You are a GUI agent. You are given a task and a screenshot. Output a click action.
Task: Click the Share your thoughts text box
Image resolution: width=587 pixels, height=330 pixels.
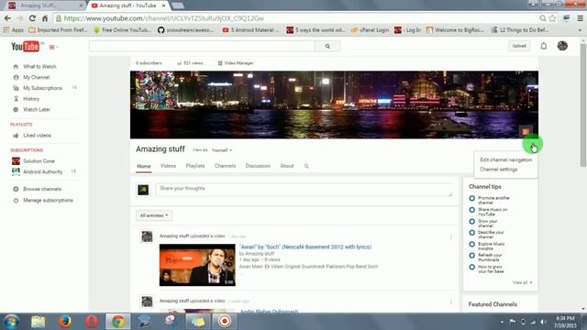(305, 190)
